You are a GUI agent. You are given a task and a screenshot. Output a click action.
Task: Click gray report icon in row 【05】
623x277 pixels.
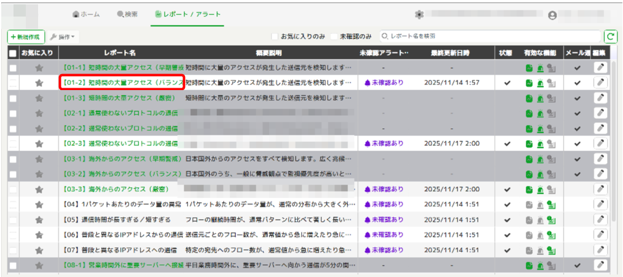pyautogui.click(x=529, y=219)
